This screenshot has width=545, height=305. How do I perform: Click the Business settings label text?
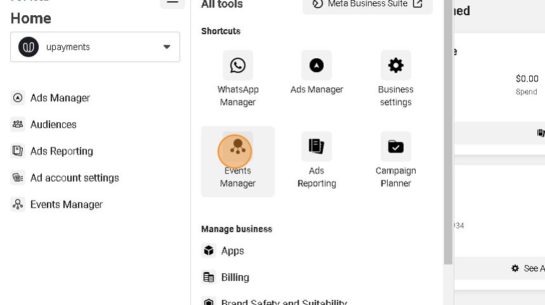[x=396, y=96]
